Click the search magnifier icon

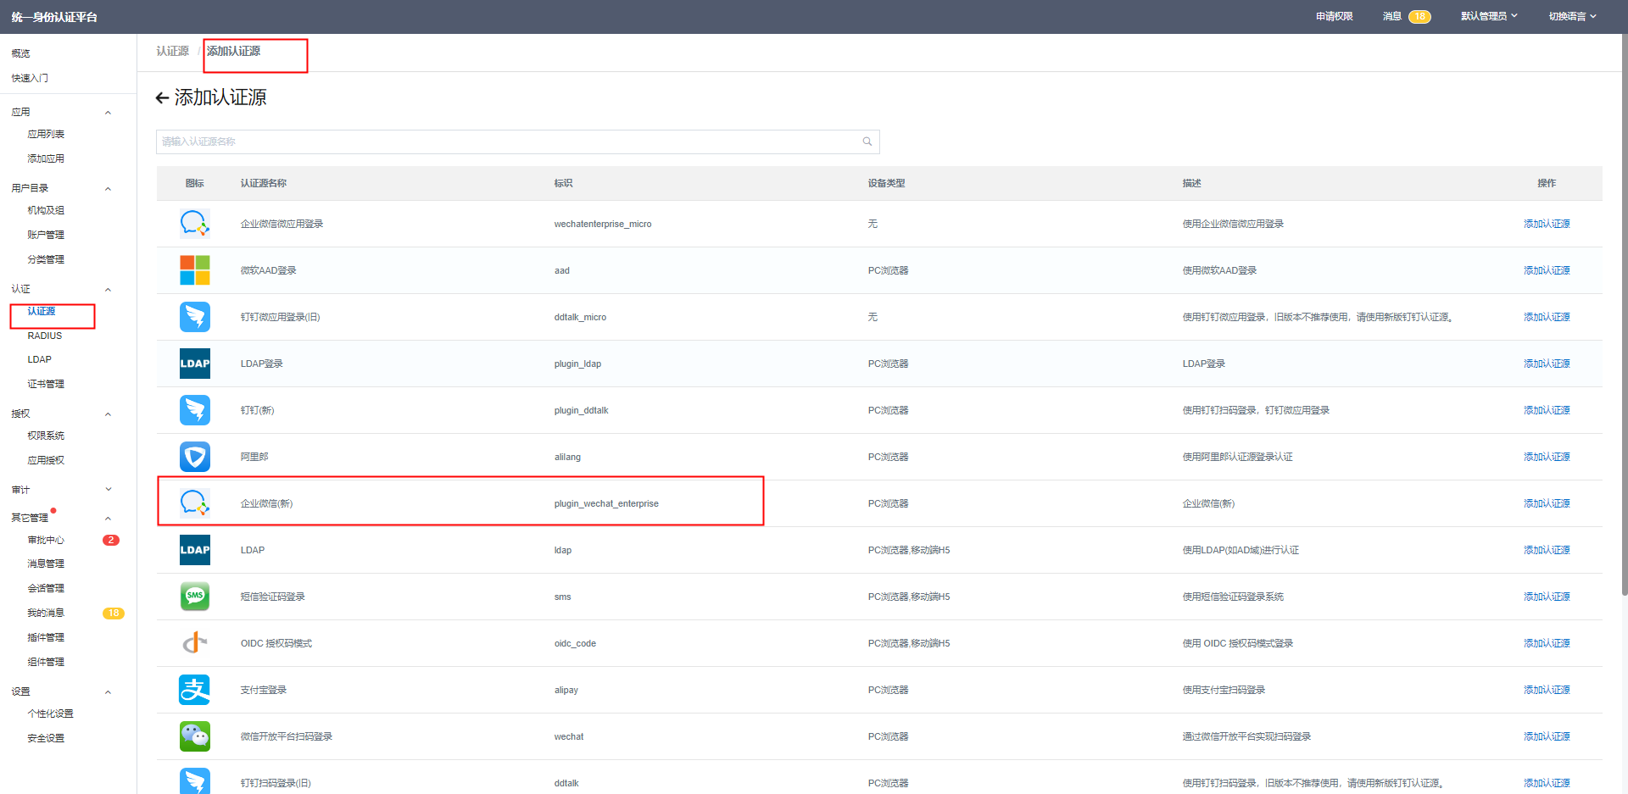[867, 142]
